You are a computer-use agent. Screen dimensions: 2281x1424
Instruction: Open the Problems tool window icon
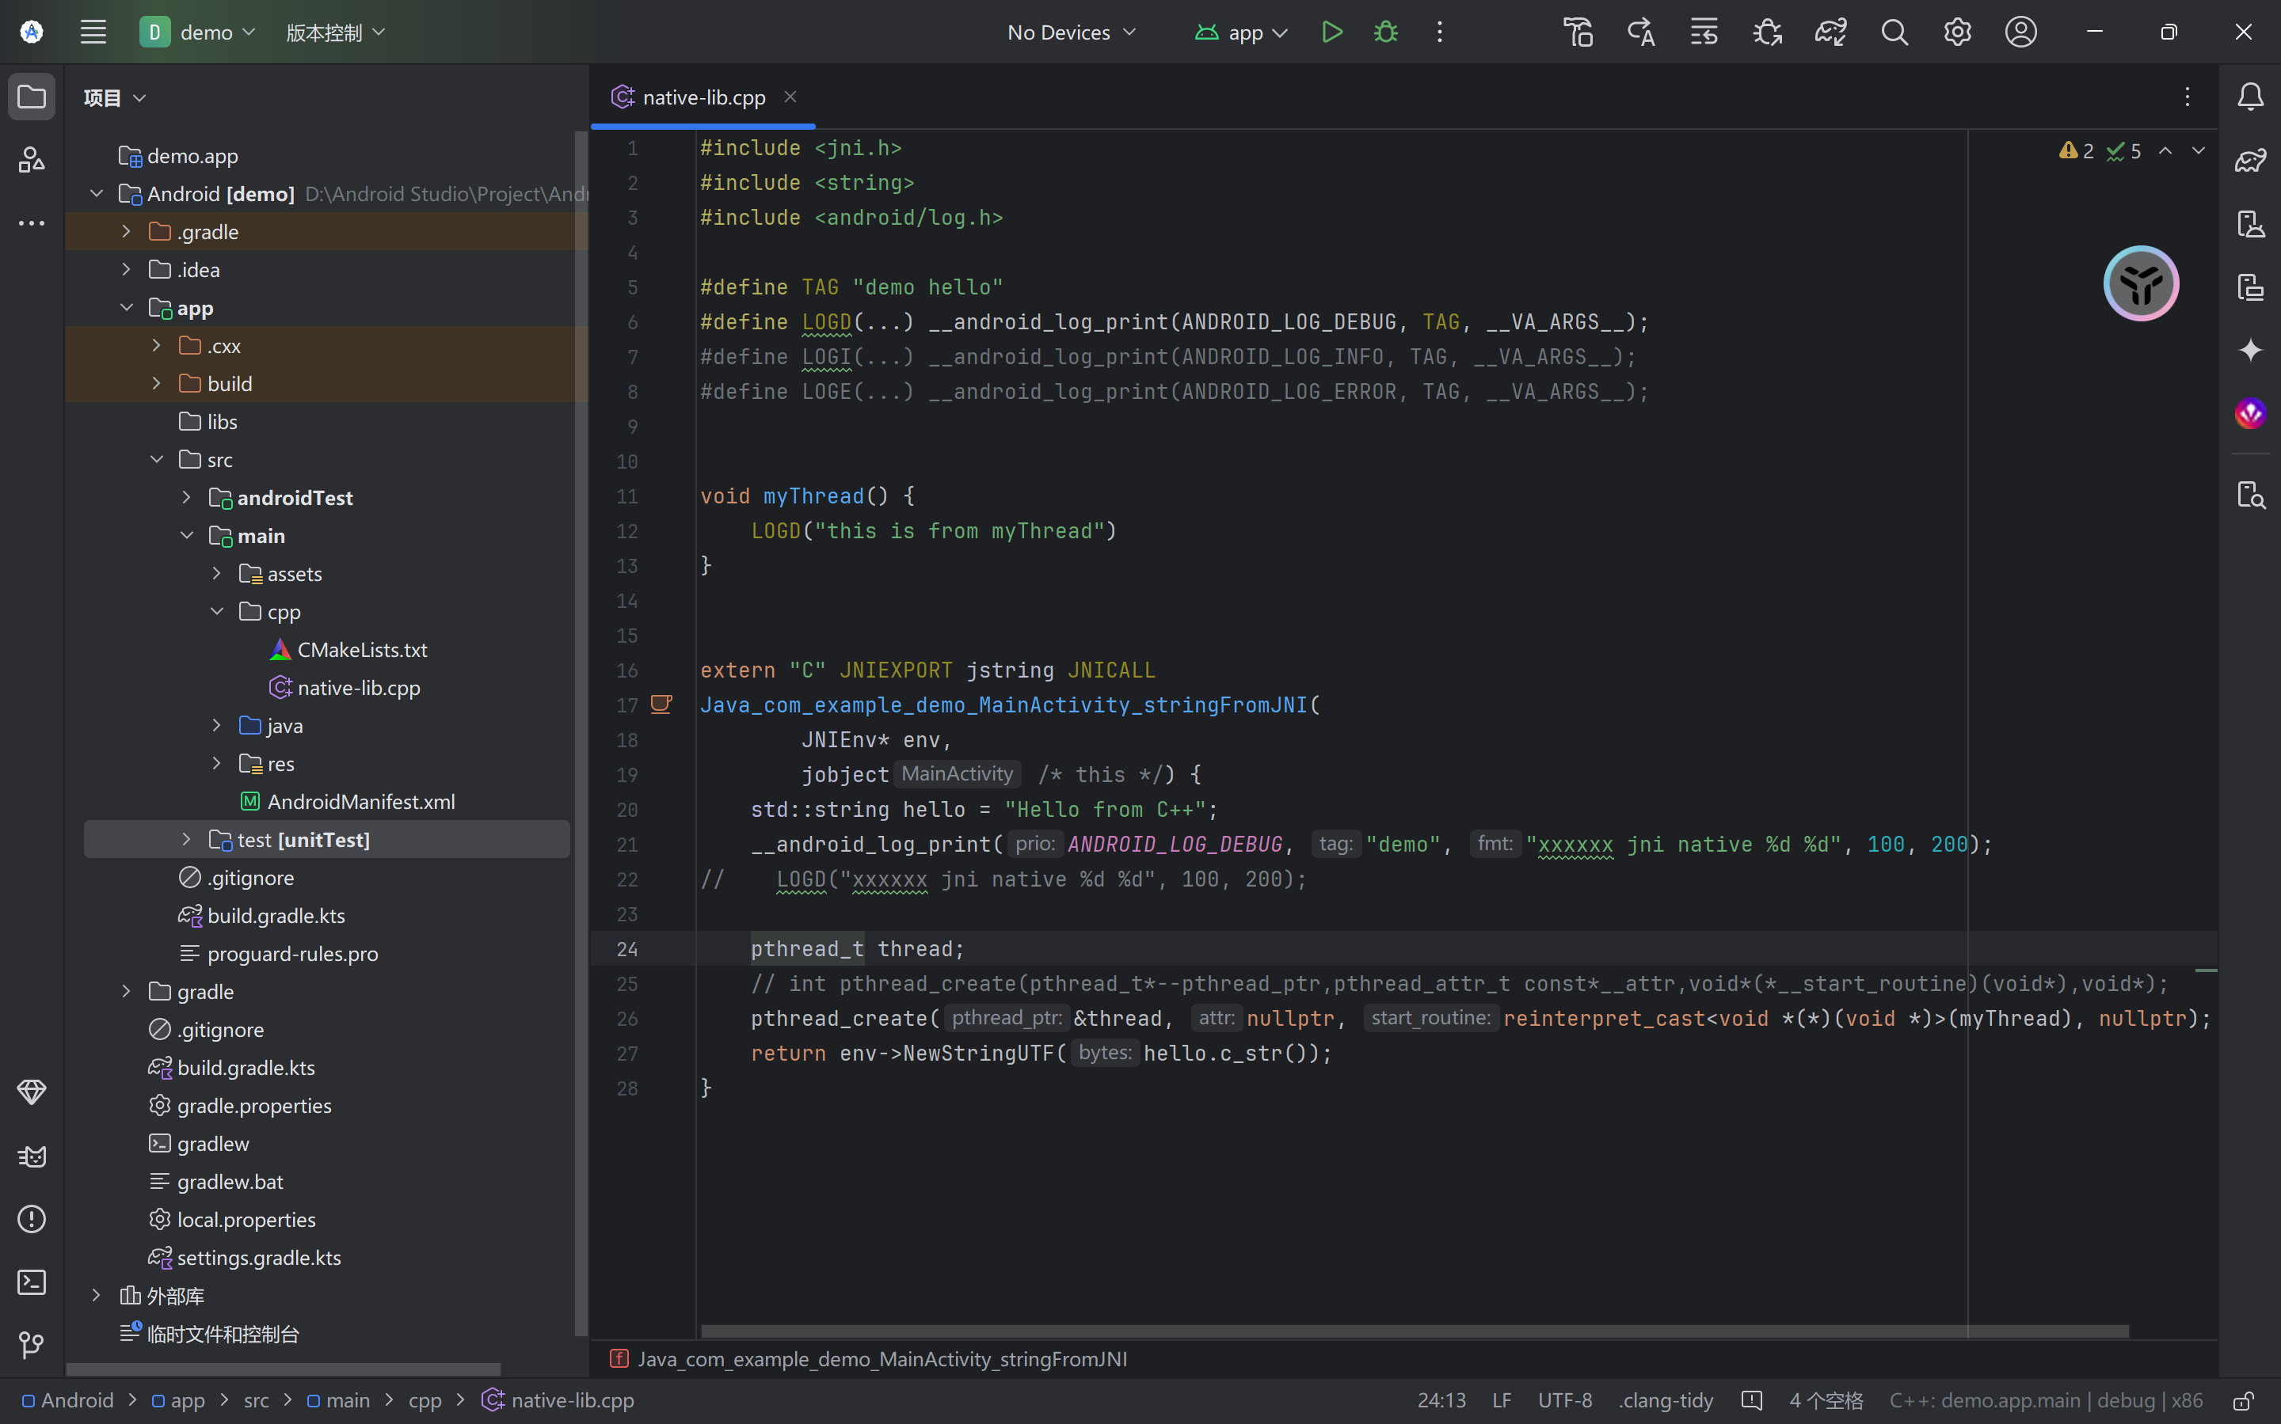pos(31,1219)
